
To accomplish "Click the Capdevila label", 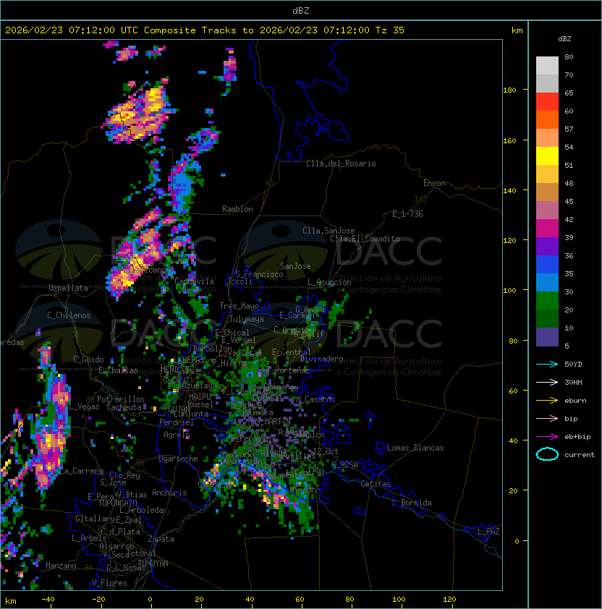I will tap(194, 281).
